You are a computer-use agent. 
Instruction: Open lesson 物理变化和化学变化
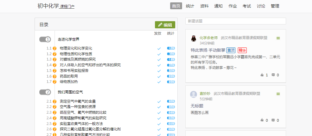[76, 48]
